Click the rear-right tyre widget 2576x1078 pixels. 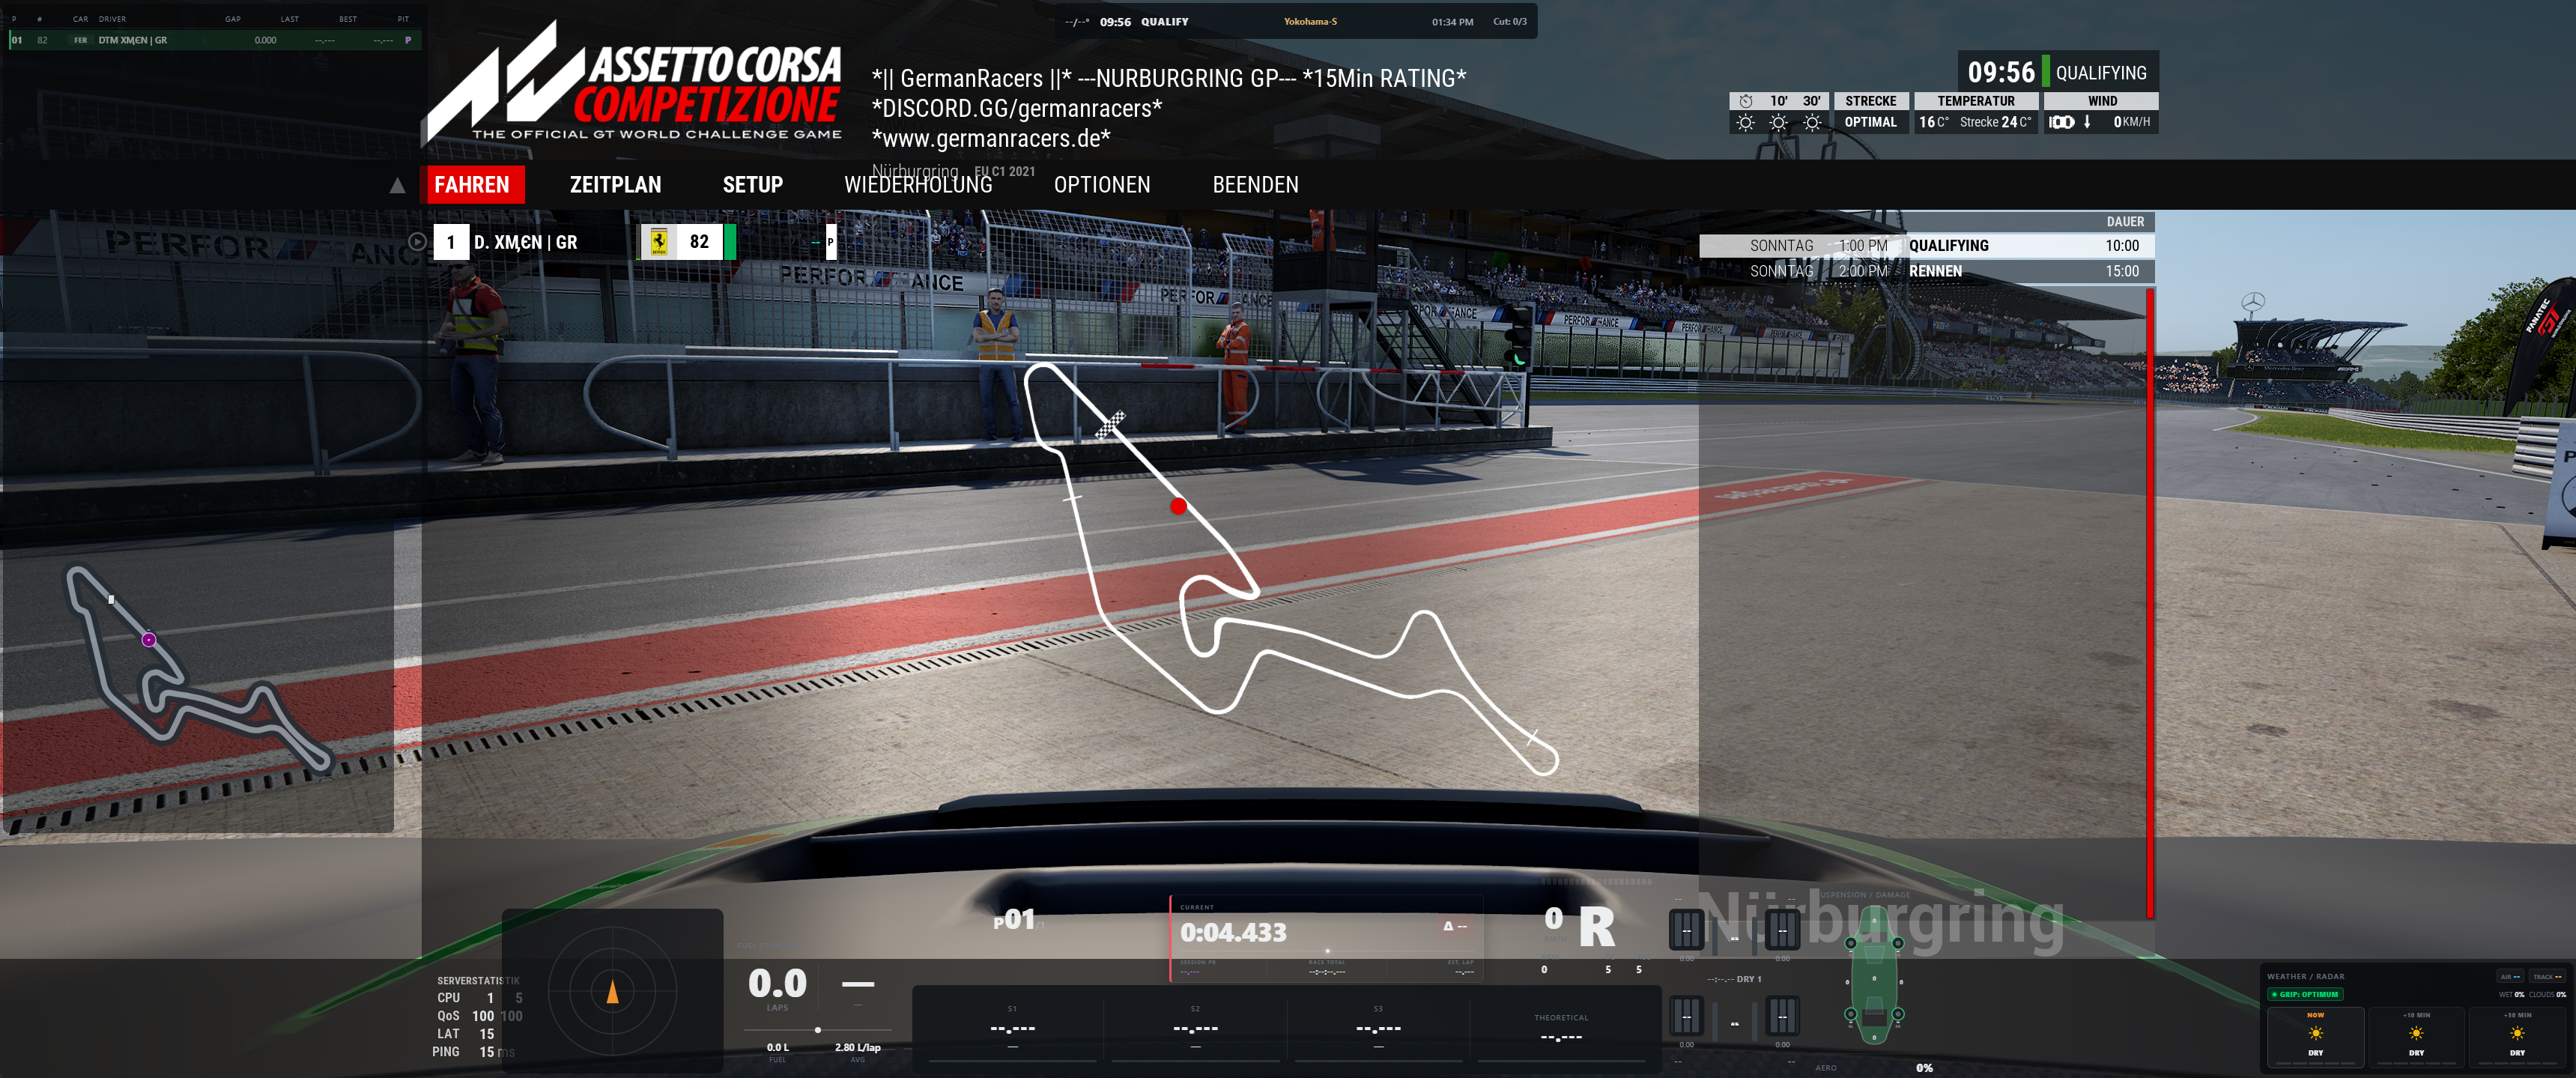tap(1782, 1017)
